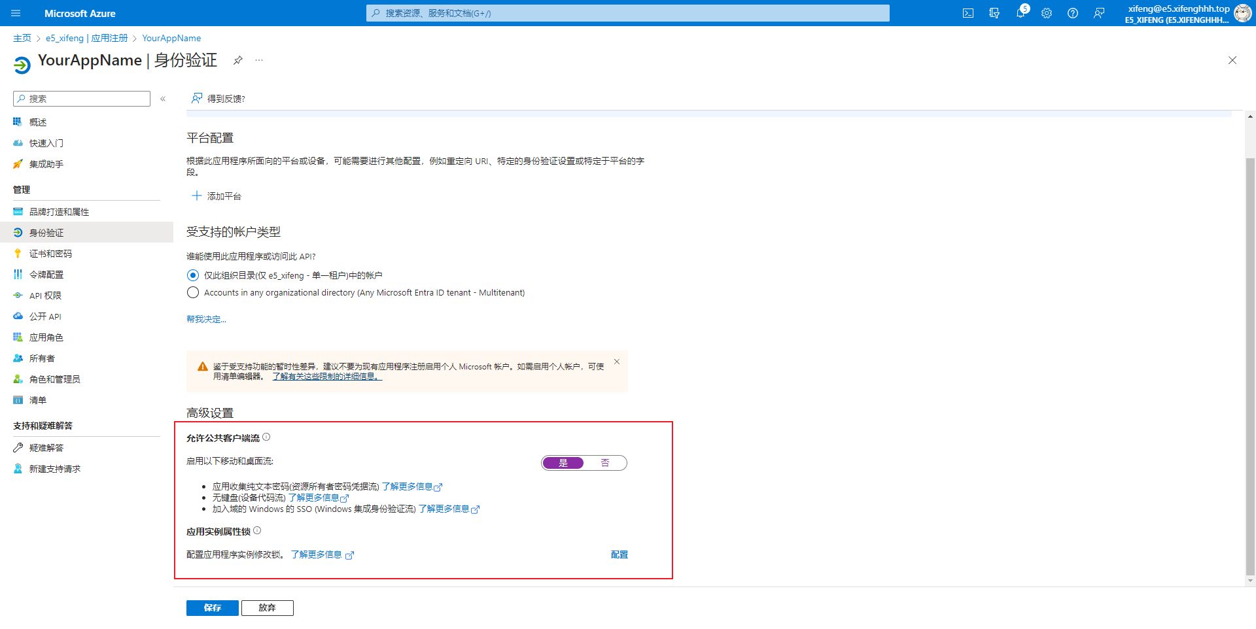The height and width of the screenshot is (629, 1256).
Task: Click info icon beside 允许公共客户端流
Action: tap(266, 437)
